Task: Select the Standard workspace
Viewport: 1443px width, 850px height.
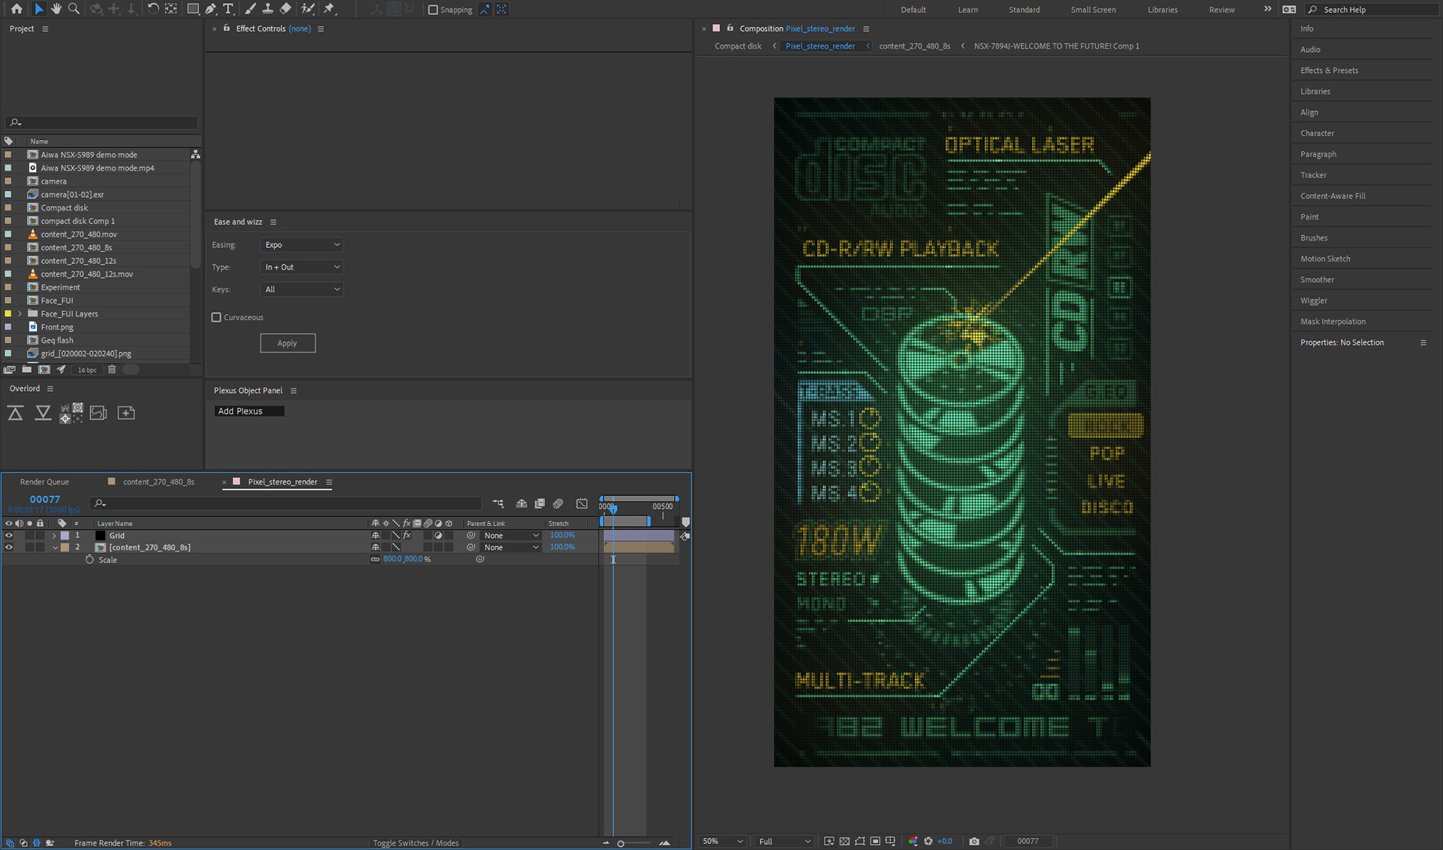Action: (1024, 10)
